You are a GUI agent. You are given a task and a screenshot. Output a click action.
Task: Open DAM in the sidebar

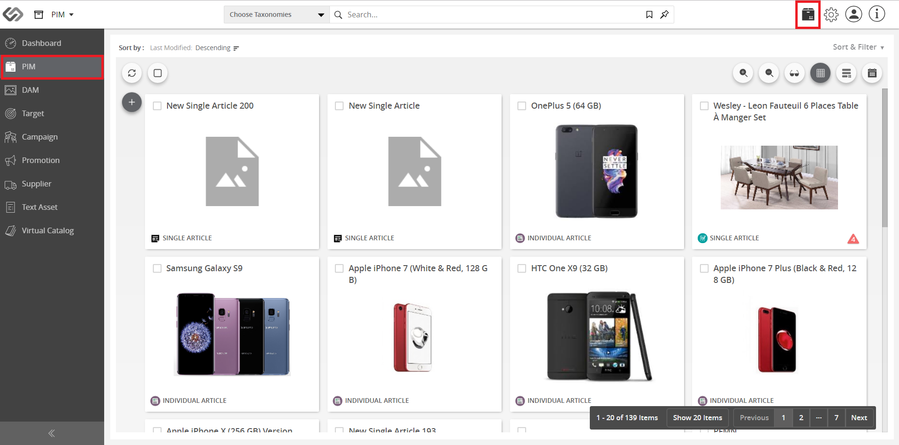pos(52,90)
